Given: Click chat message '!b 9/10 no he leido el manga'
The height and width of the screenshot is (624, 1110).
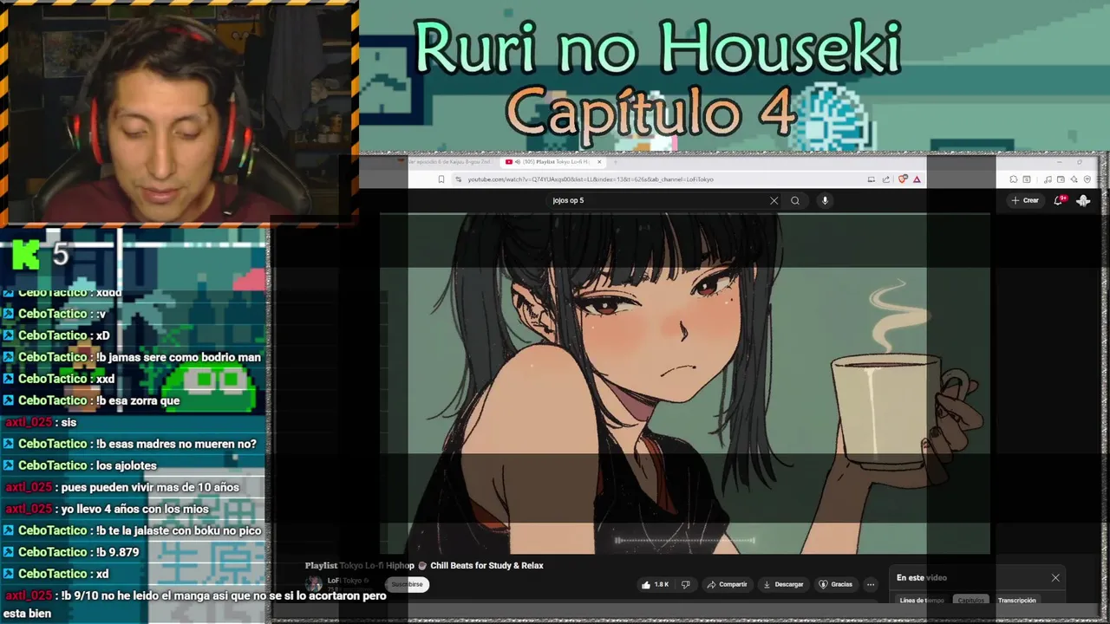Looking at the screenshot, I should [x=195, y=604].
